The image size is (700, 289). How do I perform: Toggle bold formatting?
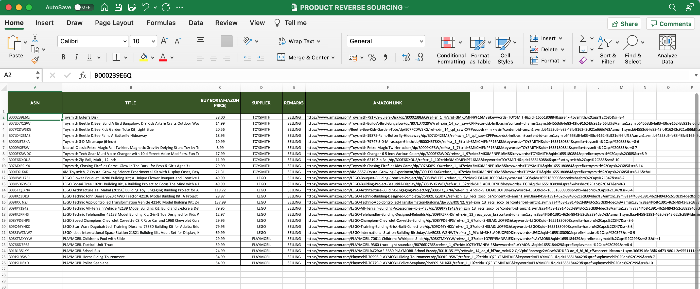[63, 57]
